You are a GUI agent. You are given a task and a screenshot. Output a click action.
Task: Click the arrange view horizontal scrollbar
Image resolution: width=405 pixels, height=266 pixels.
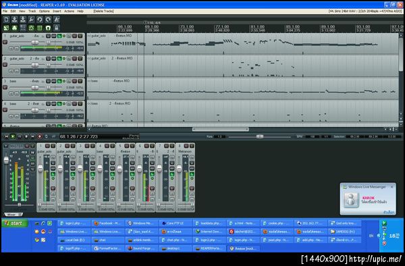(220, 129)
